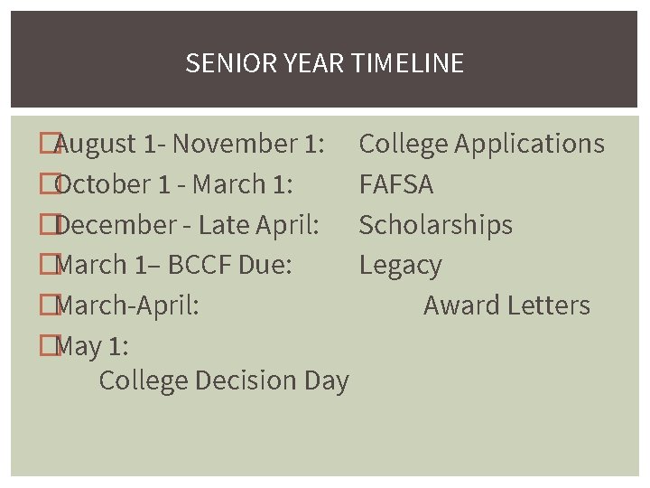Click the "College Decision Day" text

[x=223, y=380]
